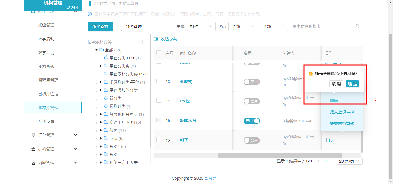This screenshot has width=393, height=184.
Task: Collapse the 全部 (38) tree node
Action: pos(96,50)
